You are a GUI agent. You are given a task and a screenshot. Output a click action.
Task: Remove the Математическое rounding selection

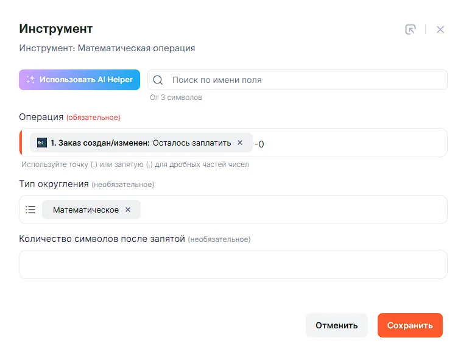click(x=128, y=210)
